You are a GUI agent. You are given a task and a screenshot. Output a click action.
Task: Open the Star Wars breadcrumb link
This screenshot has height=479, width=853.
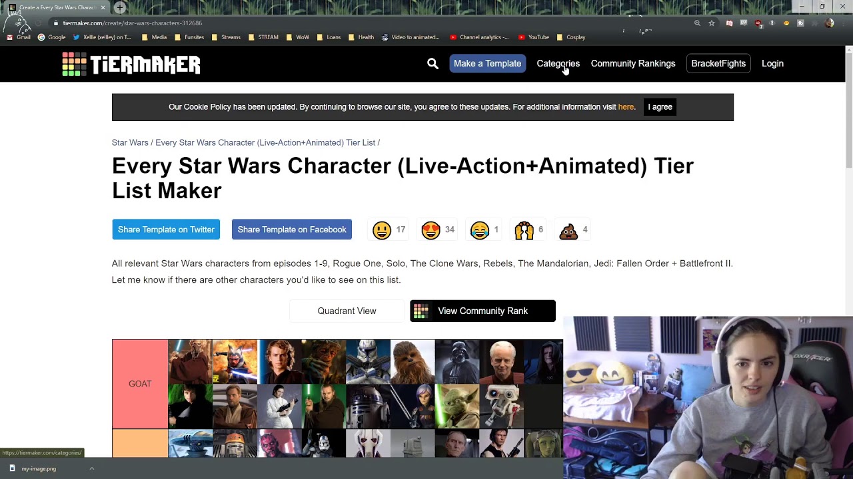(130, 142)
